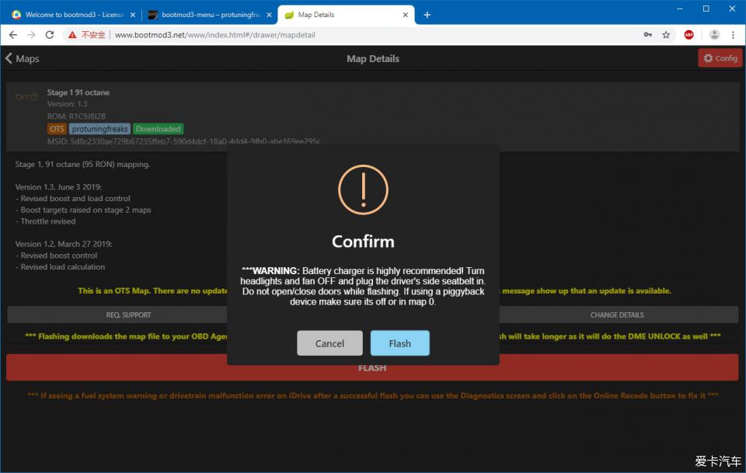The width and height of the screenshot is (746, 473).
Task: Open a new browser tab
Action: click(x=427, y=15)
